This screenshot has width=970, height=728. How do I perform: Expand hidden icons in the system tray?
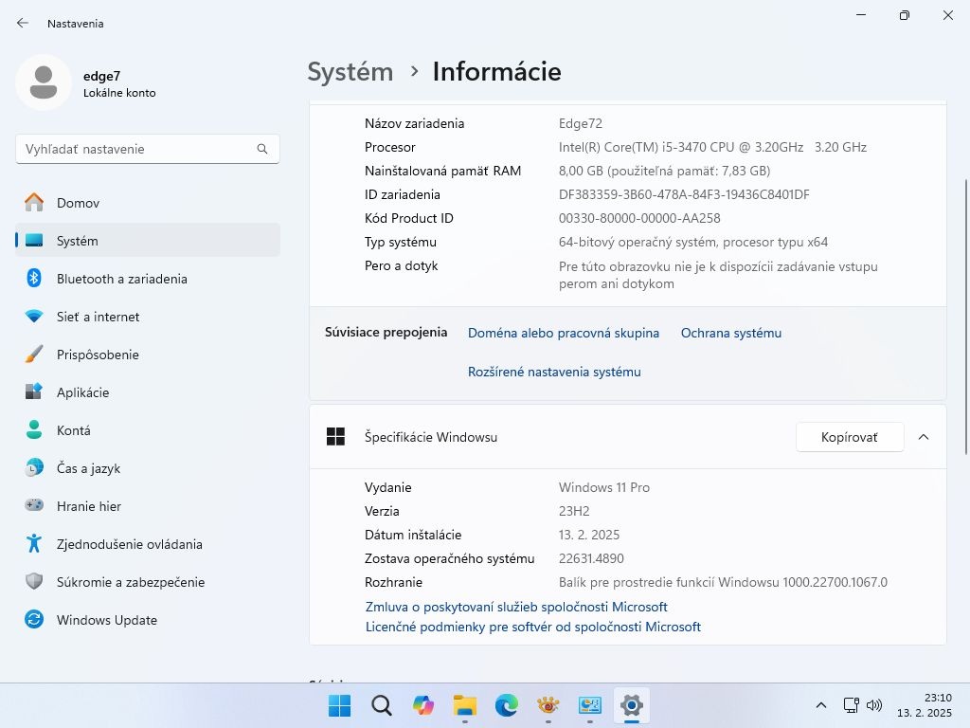821,705
